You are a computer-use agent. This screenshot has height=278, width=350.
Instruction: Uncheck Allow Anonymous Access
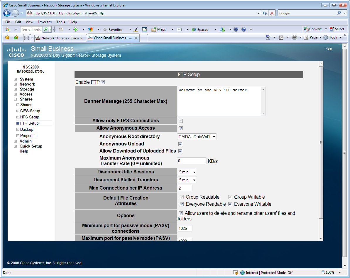point(181,128)
